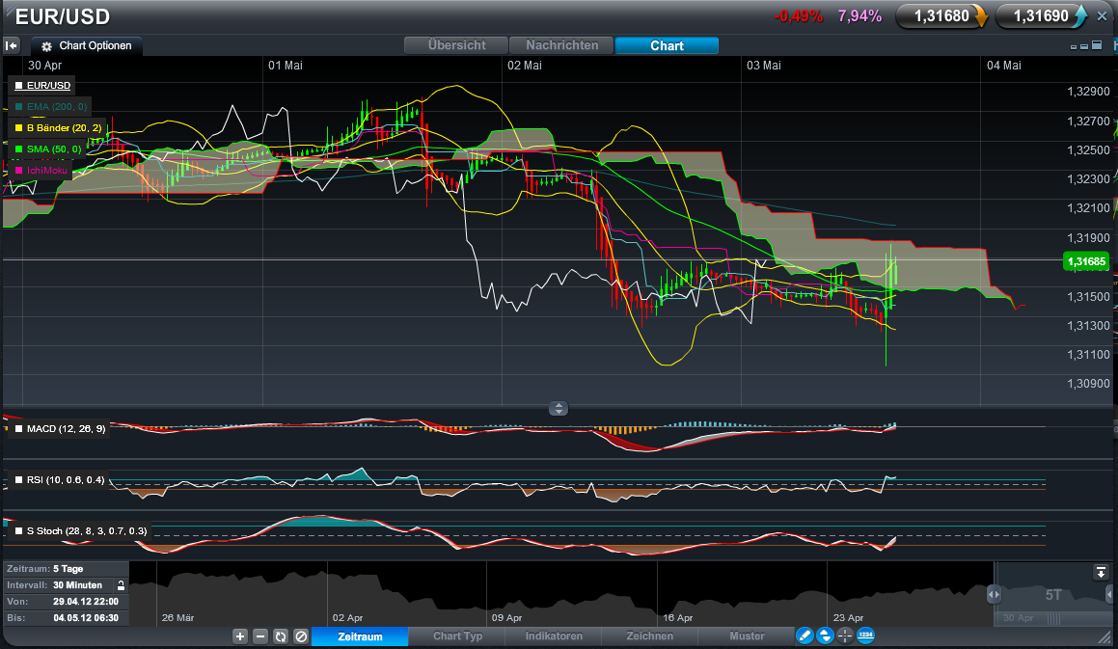Click the blue up-down arrows icon
The height and width of the screenshot is (649, 1118).
tap(825, 635)
